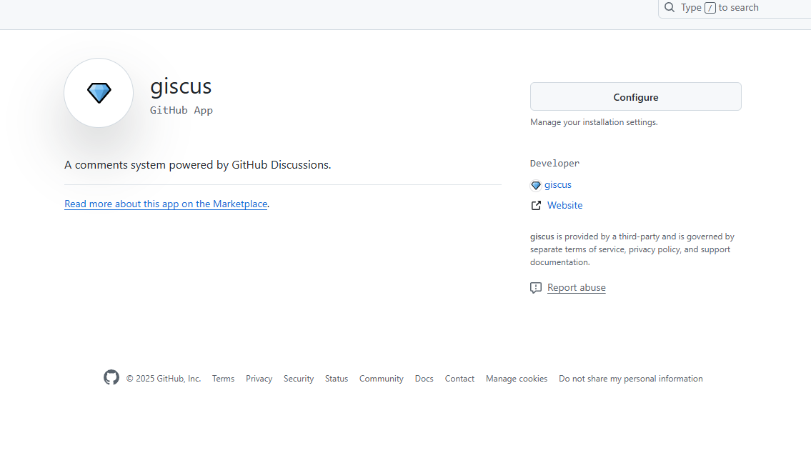Image resolution: width=811 pixels, height=453 pixels.
Task: Click the external link icon beside Website
Action: coord(536,206)
